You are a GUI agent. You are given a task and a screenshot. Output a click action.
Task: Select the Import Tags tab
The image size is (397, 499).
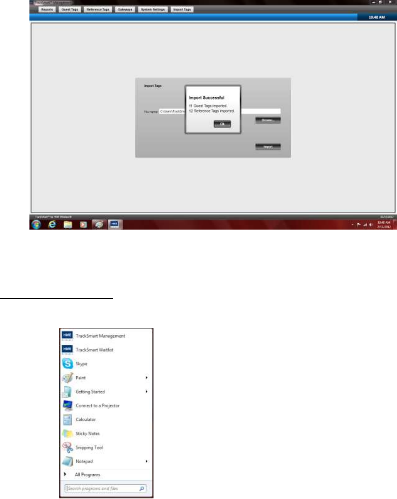tap(182, 9)
